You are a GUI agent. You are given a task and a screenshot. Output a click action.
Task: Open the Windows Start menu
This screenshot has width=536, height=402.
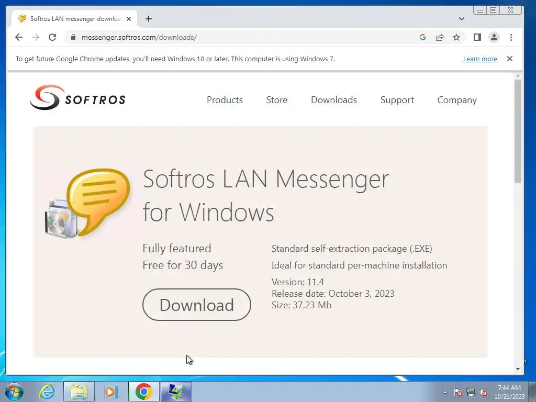14,392
